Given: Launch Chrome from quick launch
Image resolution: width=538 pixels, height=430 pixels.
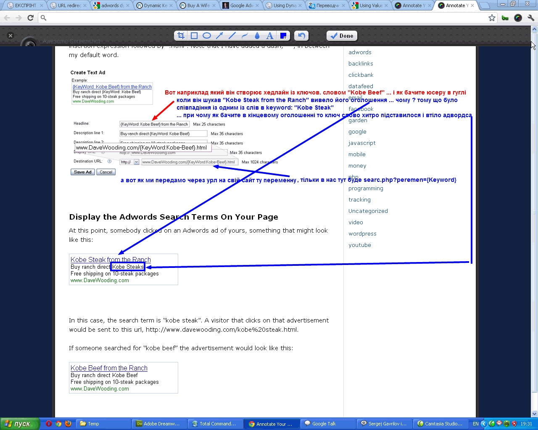Looking at the screenshot, I should (58, 424).
